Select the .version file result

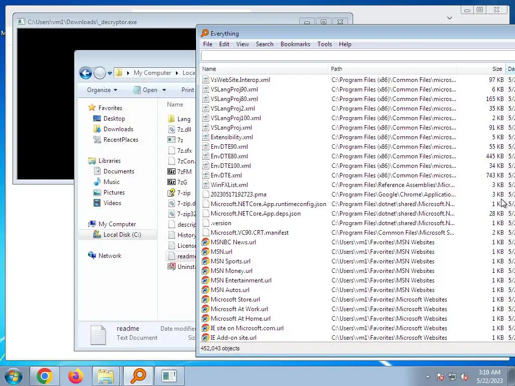coord(221,223)
